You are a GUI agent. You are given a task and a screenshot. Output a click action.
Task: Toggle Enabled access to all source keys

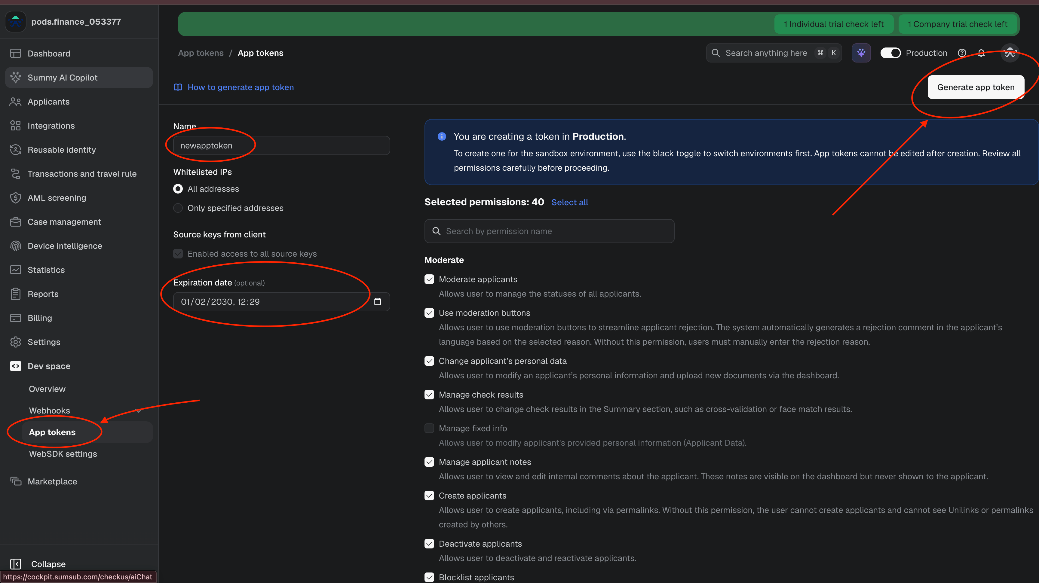click(x=177, y=254)
